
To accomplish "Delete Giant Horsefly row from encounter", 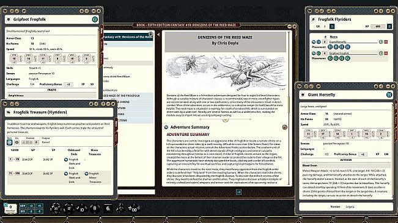I will tap(386, 42).
